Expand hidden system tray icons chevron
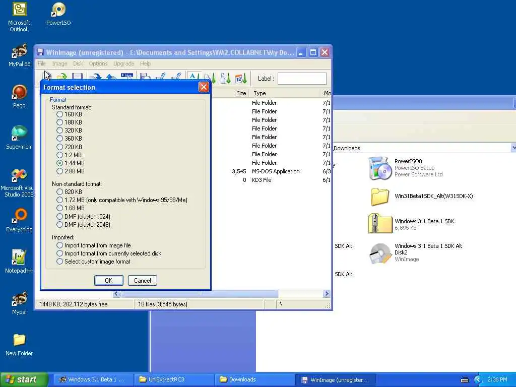Image resolution: width=516 pixels, height=387 pixels. pos(478,380)
